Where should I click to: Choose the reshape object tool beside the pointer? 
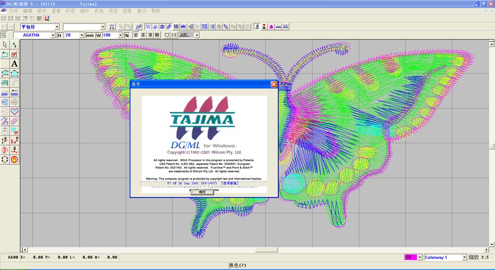(x=14, y=45)
